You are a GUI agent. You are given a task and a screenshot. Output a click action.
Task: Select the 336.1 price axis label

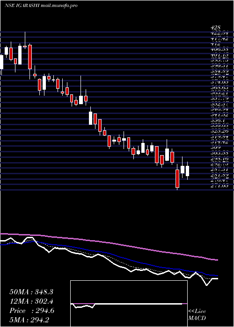[218, 121]
